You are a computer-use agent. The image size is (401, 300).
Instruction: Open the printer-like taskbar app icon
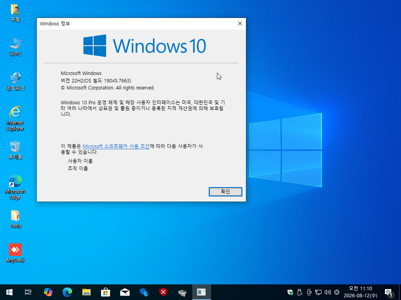pyautogui.click(x=182, y=292)
